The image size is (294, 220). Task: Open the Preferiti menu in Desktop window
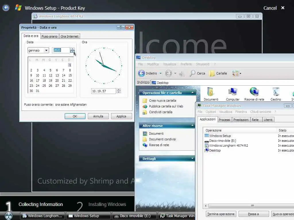click(x=186, y=64)
